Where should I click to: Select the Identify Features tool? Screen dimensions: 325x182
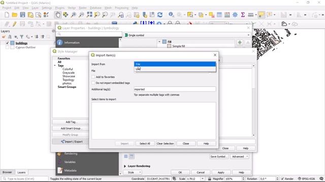(x=171, y=15)
